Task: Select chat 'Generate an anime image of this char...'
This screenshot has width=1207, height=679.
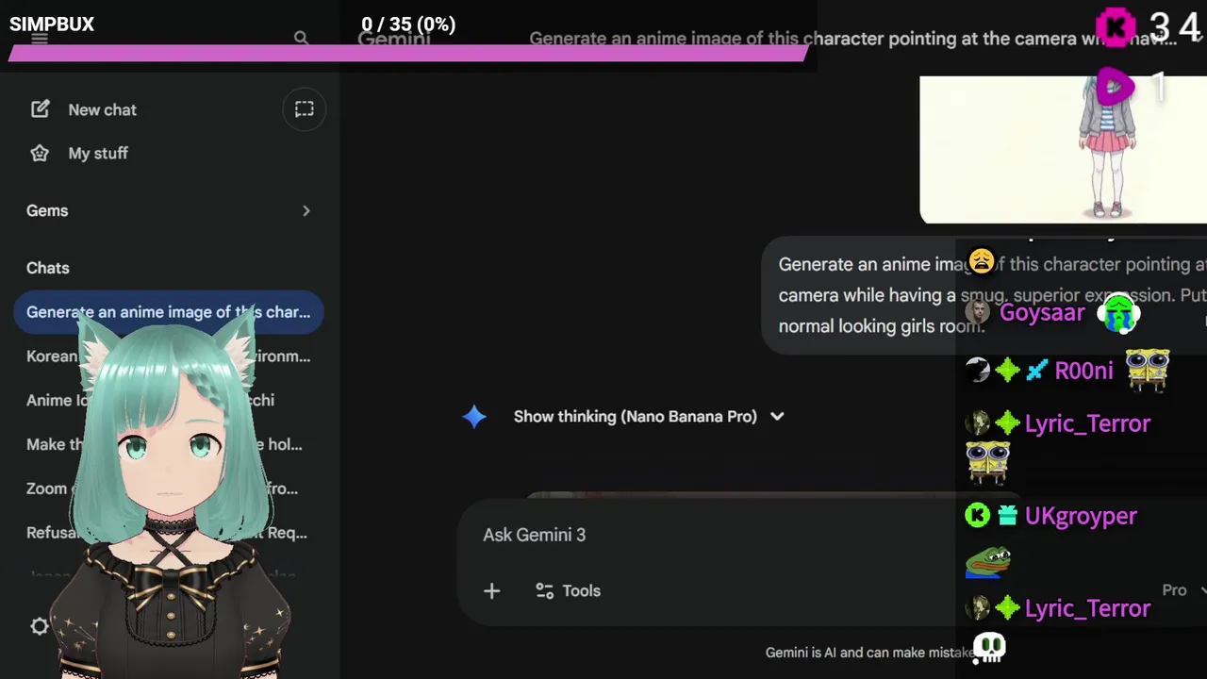Action: click(168, 312)
